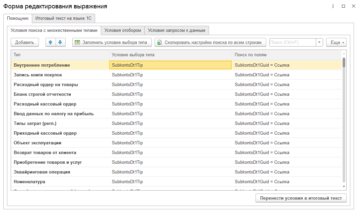Select Условия поиска с множественными типами tab
The height and width of the screenshot is (213, 360).
(x=54, y=30)
